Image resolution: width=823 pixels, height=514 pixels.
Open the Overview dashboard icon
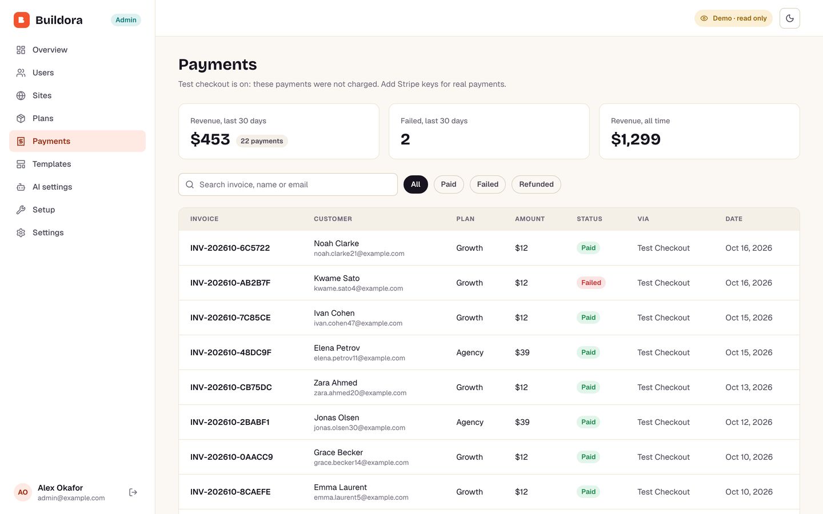[21, 50]
